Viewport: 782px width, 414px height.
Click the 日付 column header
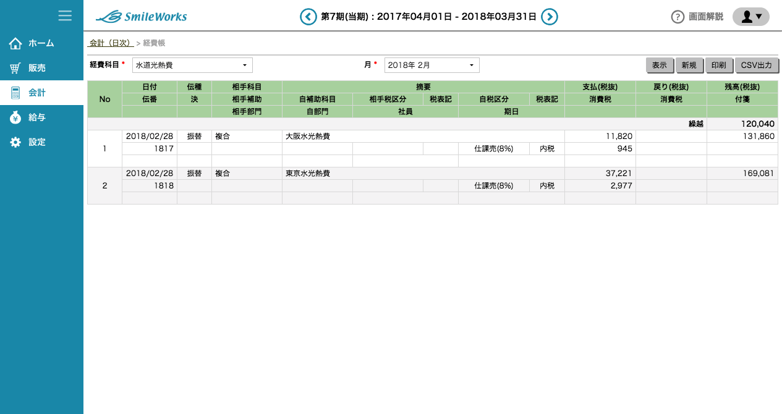coord(150,87)
